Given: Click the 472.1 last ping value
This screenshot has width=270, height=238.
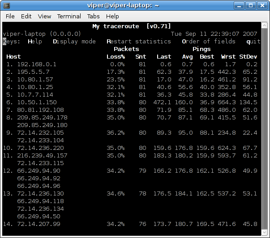Looking at the screenshot, I should 162,102.
